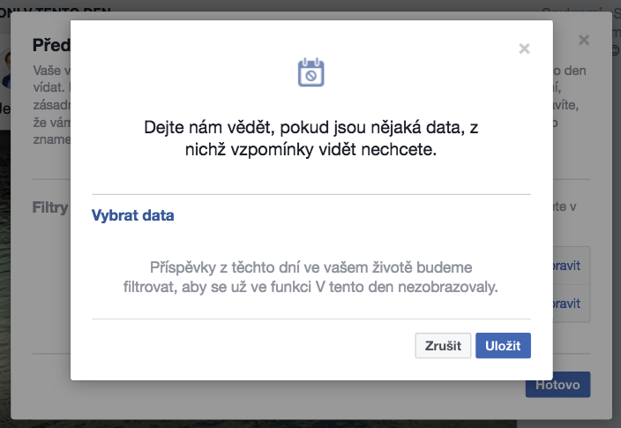The height and width of the screenshot is (428, 621).
Task: Click the profile avatar at left edge
Action: pyautogui.click(x=5, y=70)
